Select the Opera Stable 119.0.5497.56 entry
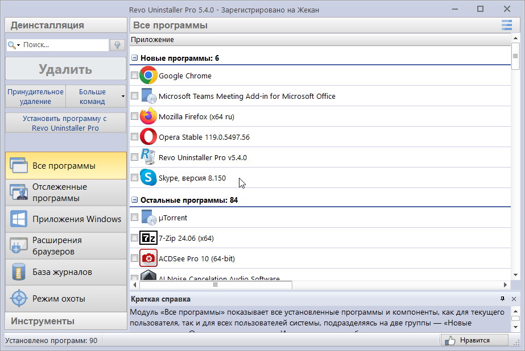525x351 pixels. [204, 137]
